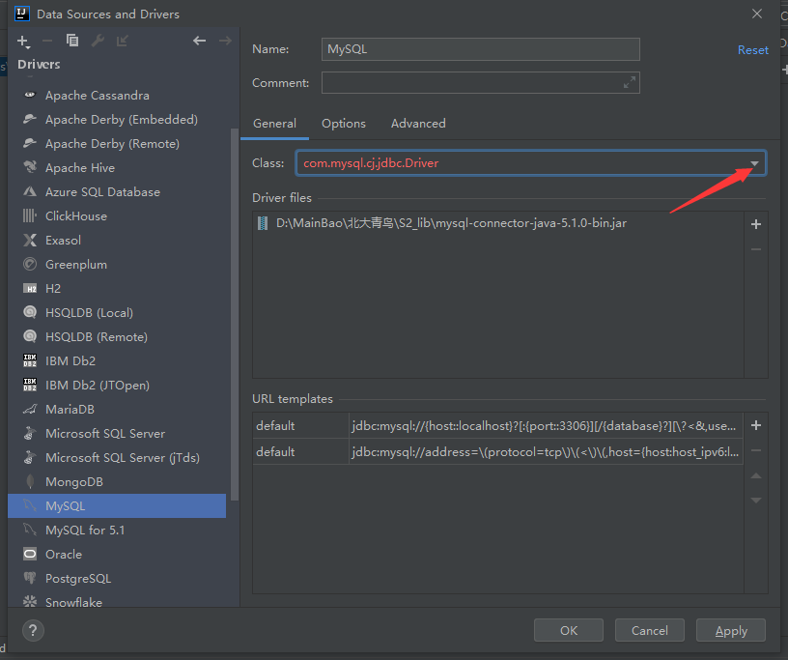Select the MongoDB driver
The width and height of the screenshot is (788, 660).
(117, 481)
